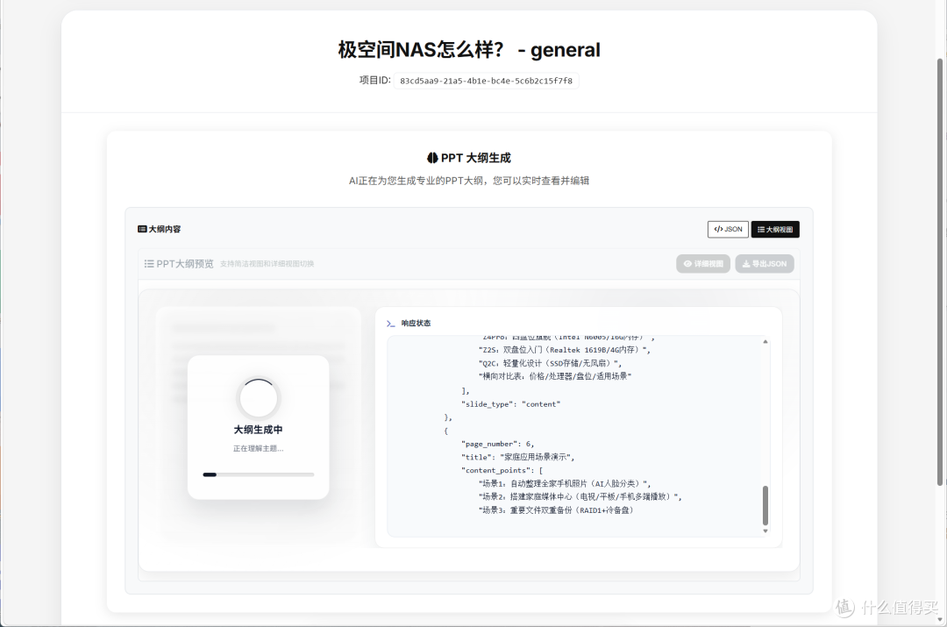Click the loading spinner circle
947x627 pixels.
(259, 398)
